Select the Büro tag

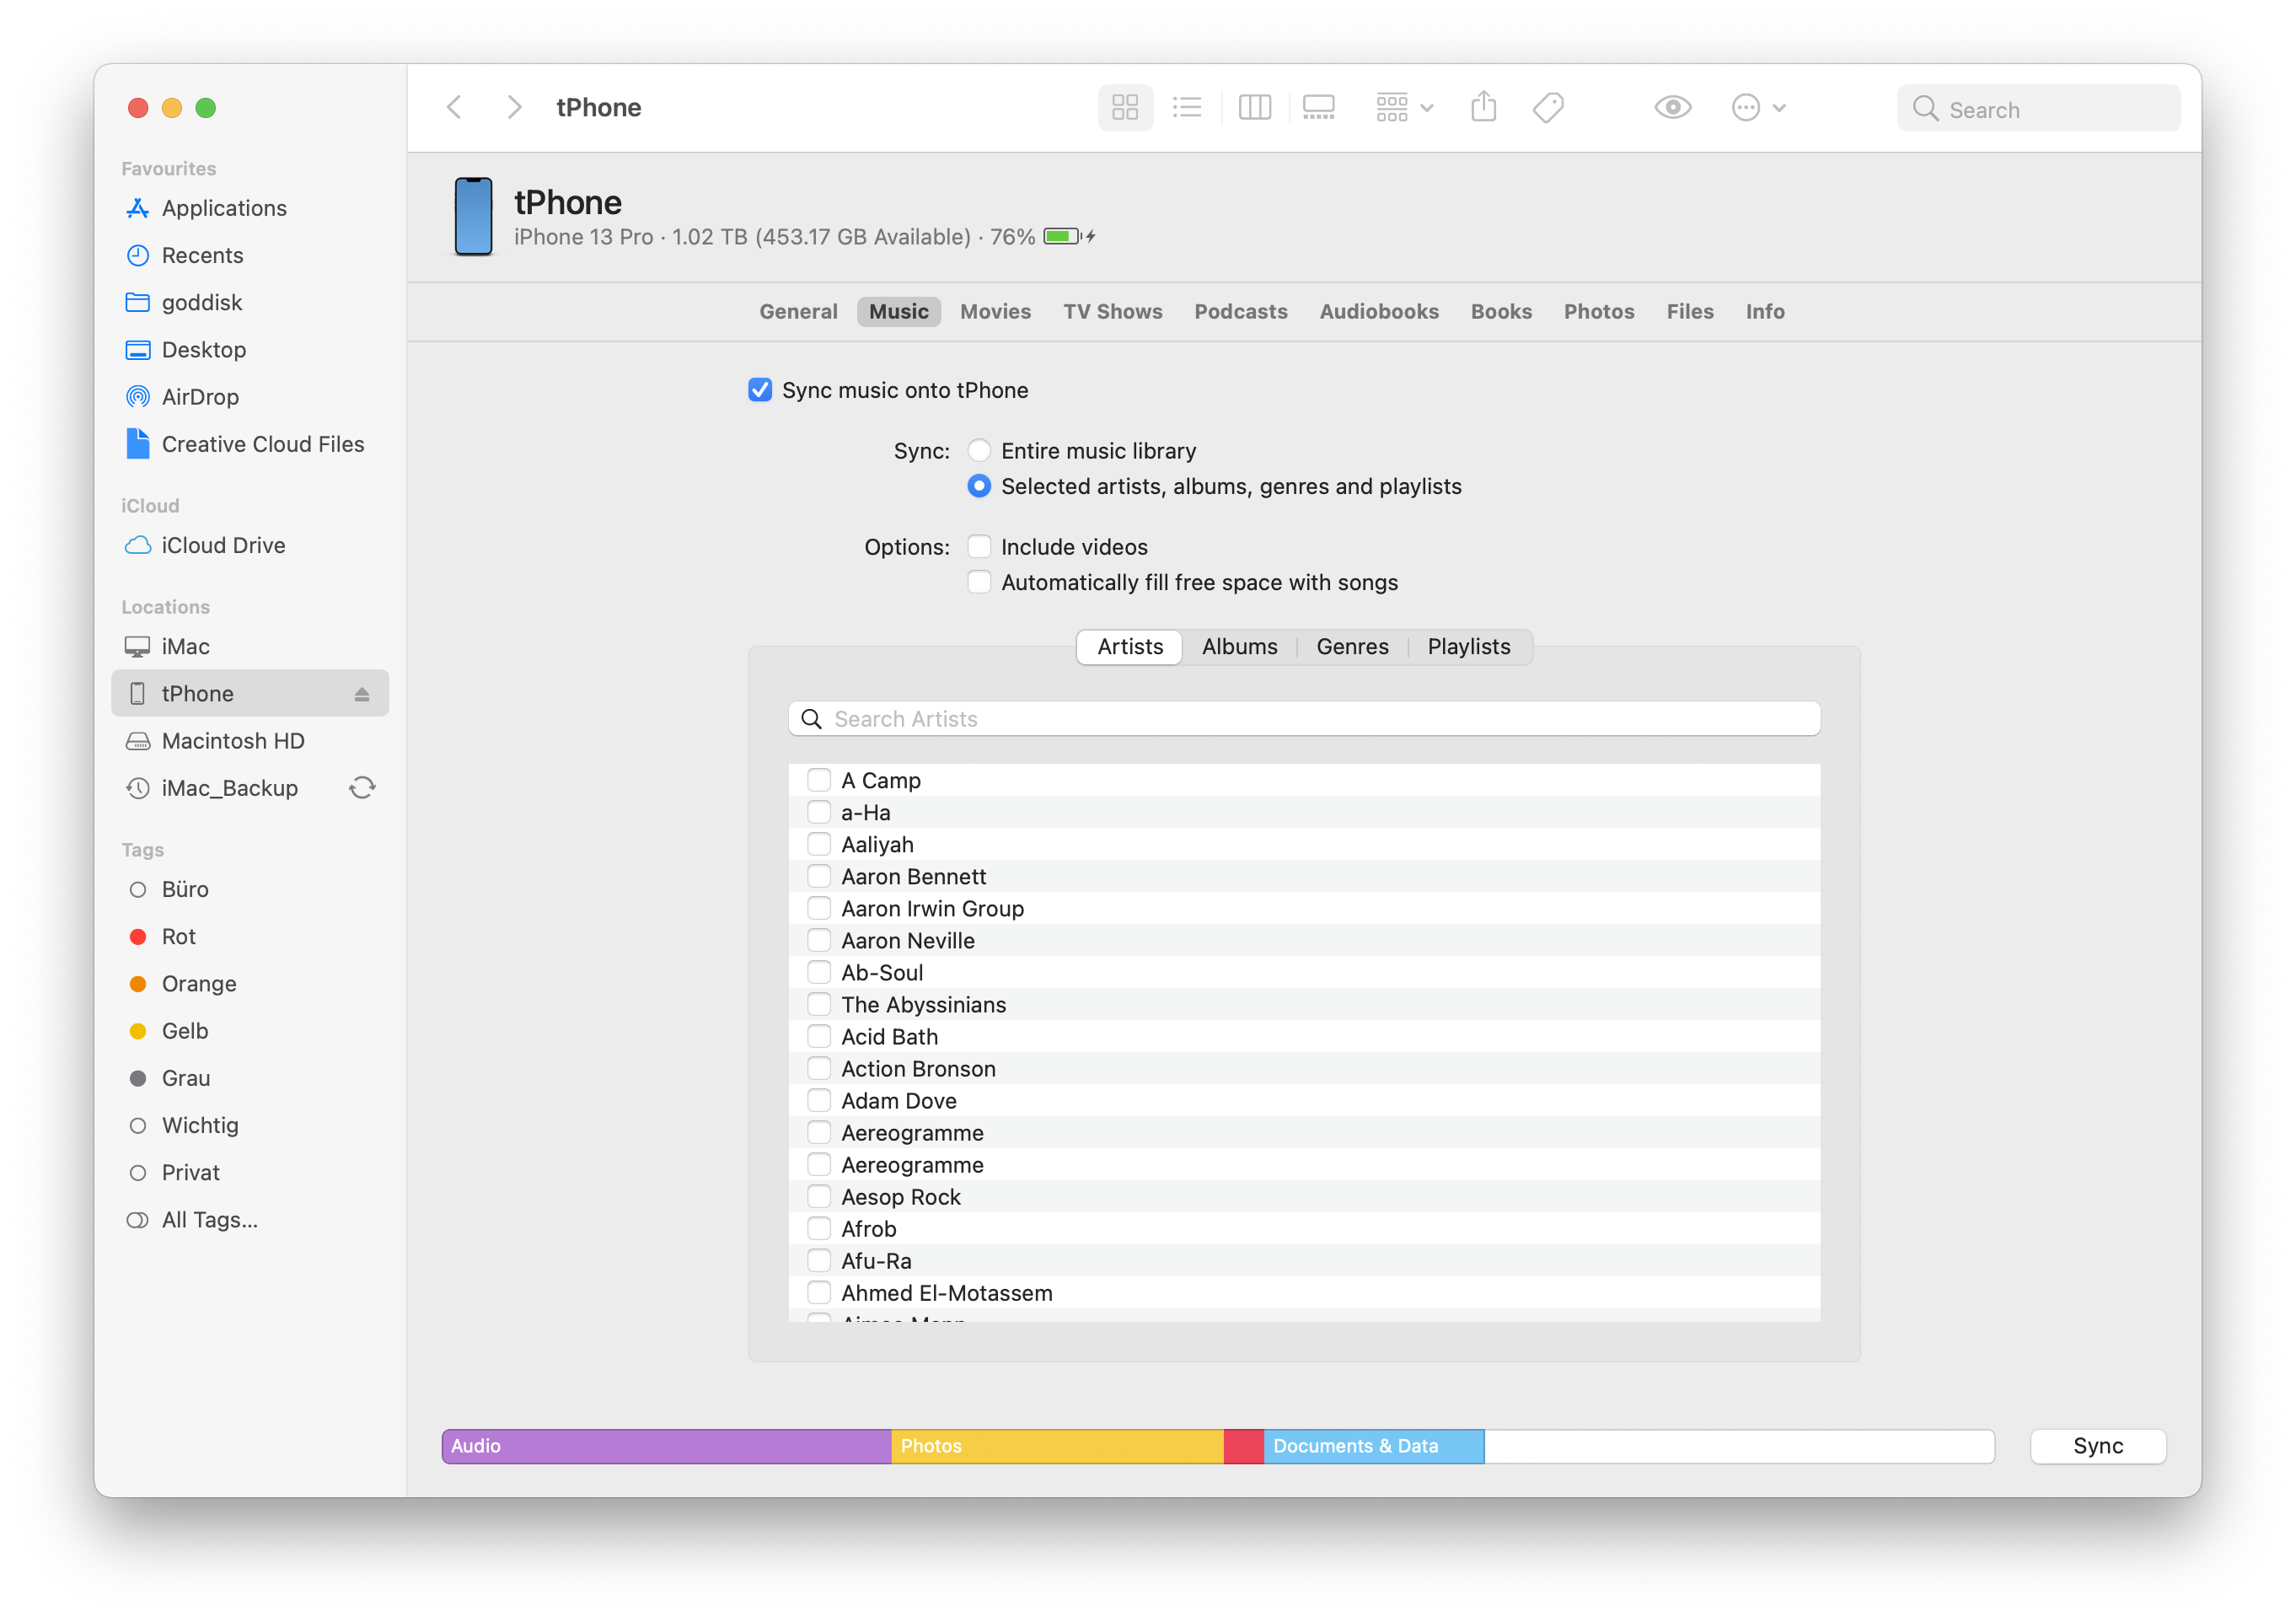pos(249,889)
